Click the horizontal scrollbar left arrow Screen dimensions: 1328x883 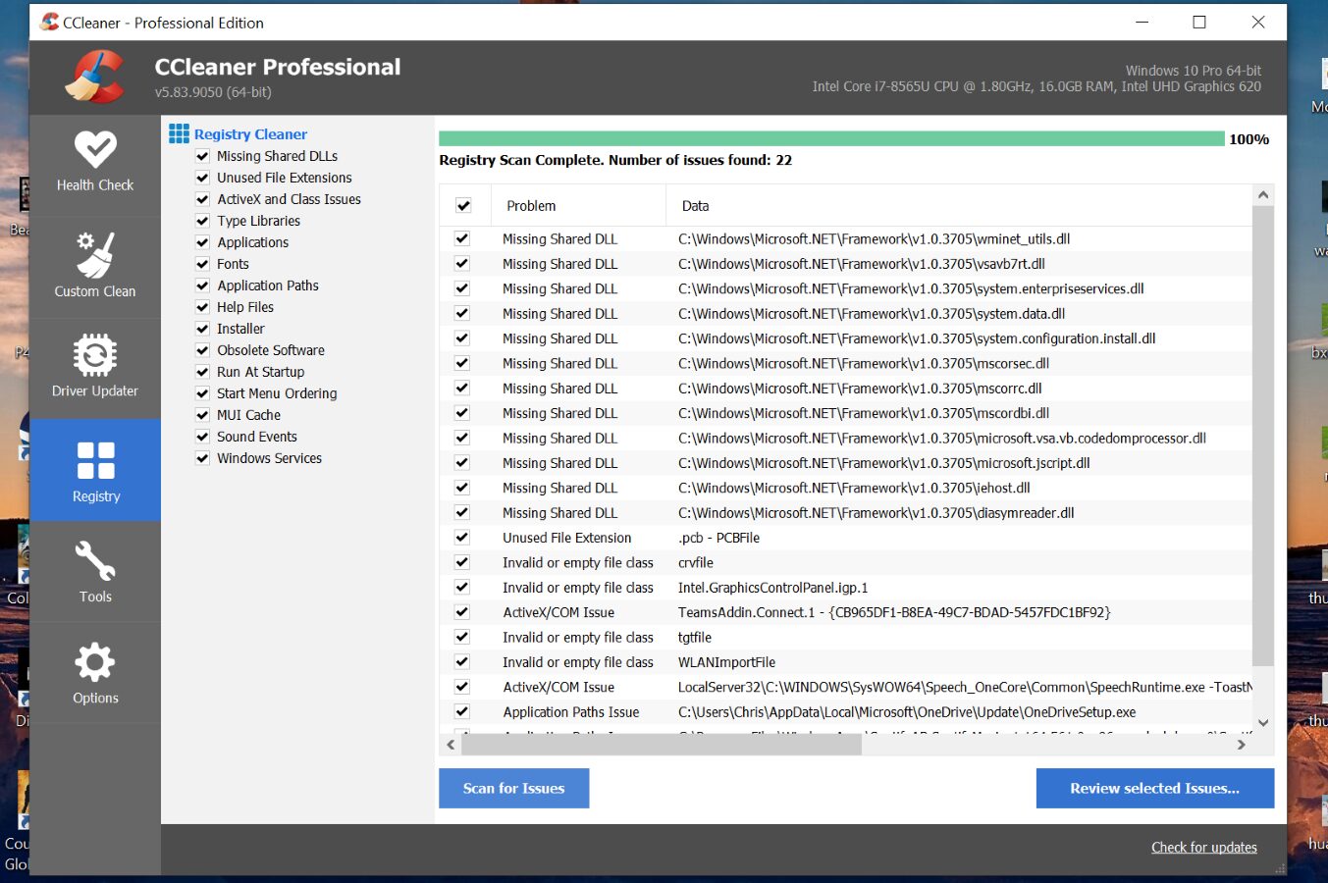[x=451, y=745]
